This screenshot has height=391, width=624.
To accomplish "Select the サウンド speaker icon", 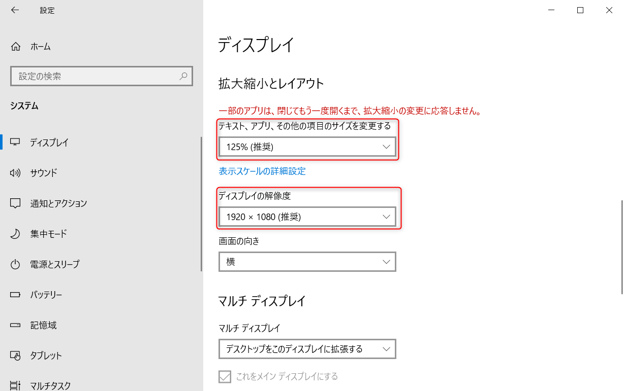I will [x=15, y=173].
